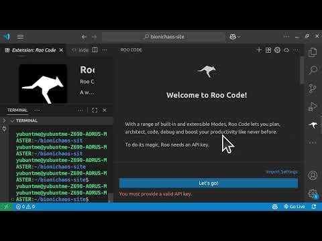Screen dimensions: 322x241
Task: Close the terminal panel
Action: (x=105, y=110)
